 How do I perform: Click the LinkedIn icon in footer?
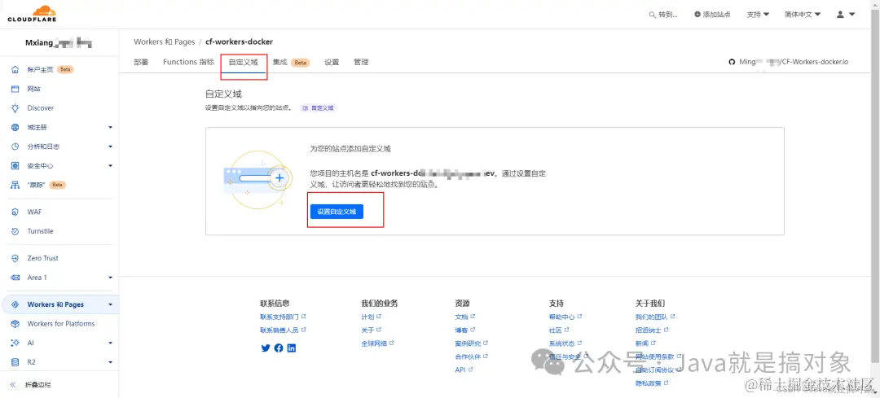(291, 348)
